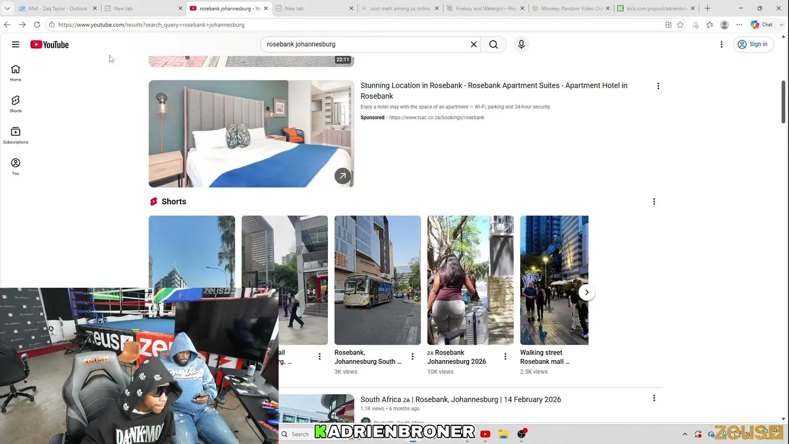
Task: Click the ad description about Wi-Fi and parking
Action: point(456,107)
